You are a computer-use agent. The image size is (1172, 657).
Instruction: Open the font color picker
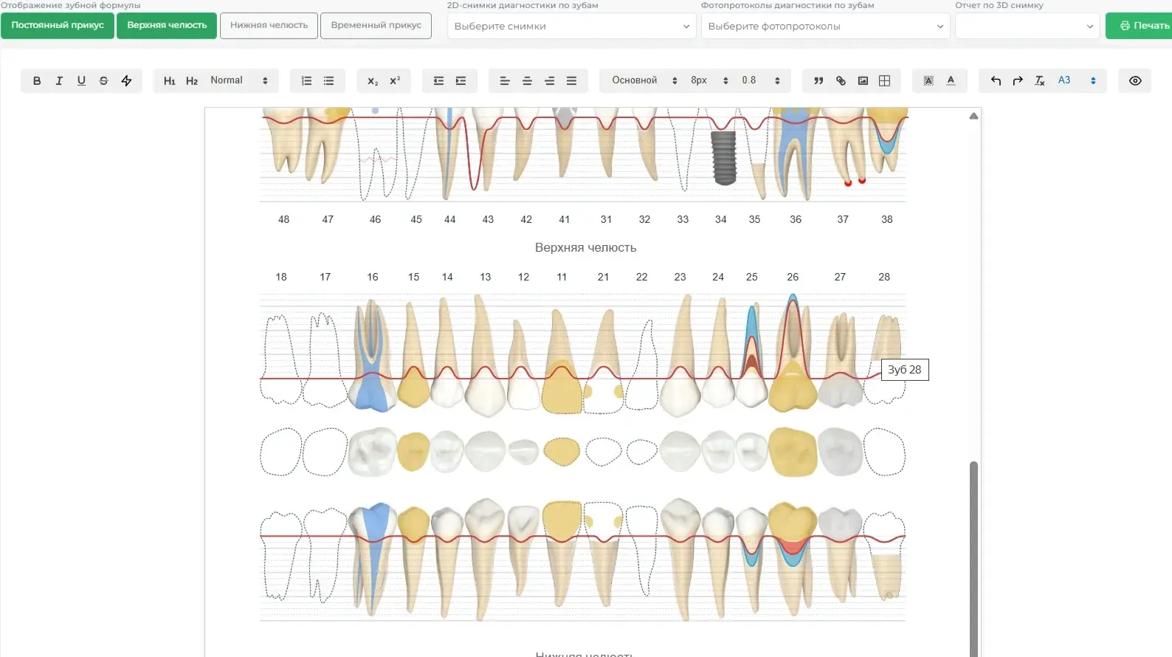(951, 80)
